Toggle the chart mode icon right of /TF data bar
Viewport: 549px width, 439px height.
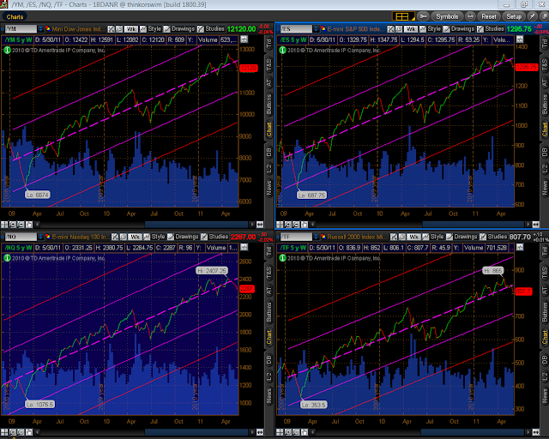click(x=520, y=247)
